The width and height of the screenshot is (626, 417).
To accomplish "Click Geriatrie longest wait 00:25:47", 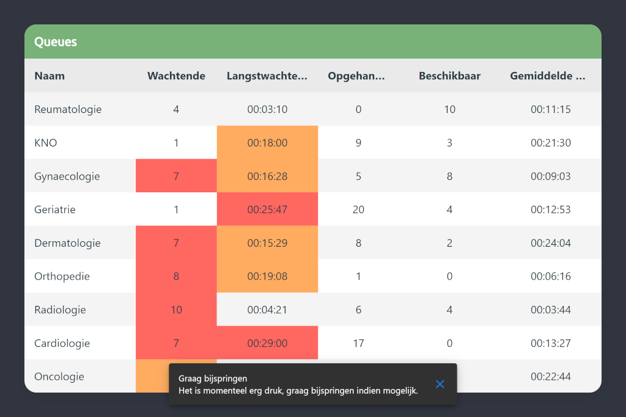I will tap(267, 209).
